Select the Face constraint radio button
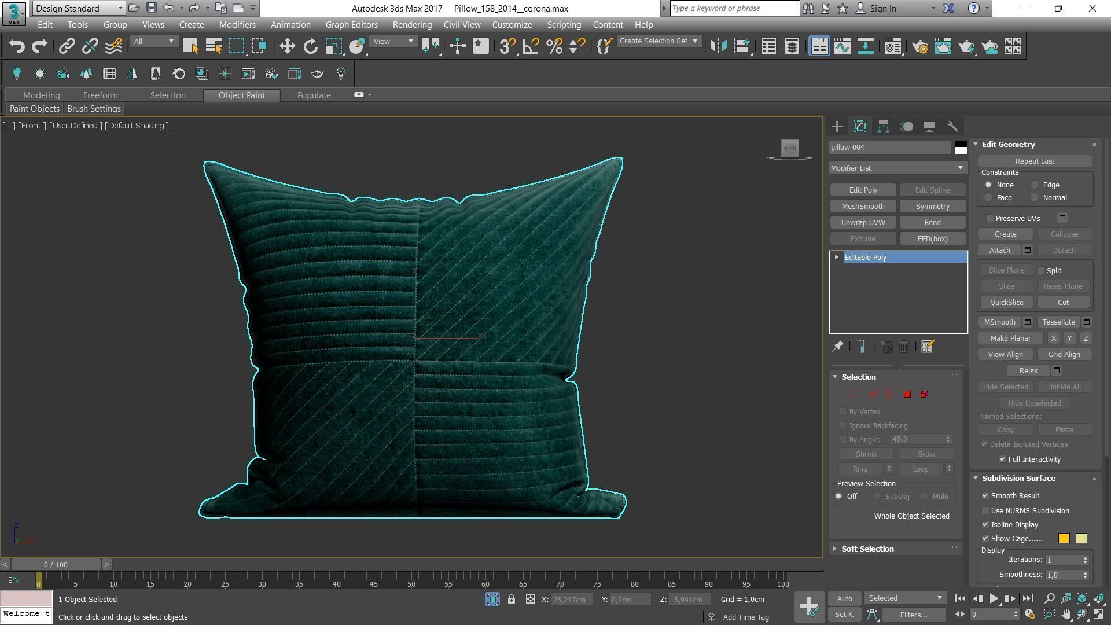This screenshot has height=625, width=1111. [988, 198]
